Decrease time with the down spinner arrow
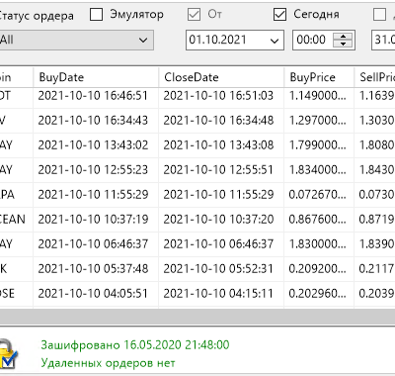Image resolution: width=395 pixels, height=376 pixels. (343, 44)
